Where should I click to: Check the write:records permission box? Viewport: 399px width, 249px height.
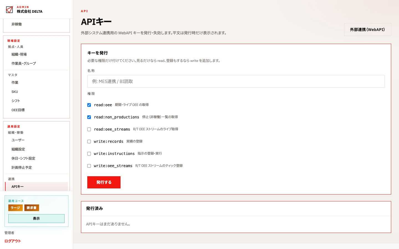tap(89, 141)
